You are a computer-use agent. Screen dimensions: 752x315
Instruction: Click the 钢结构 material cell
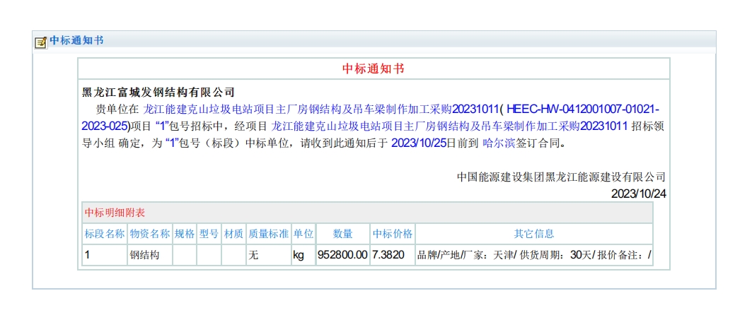coord(150,255)
